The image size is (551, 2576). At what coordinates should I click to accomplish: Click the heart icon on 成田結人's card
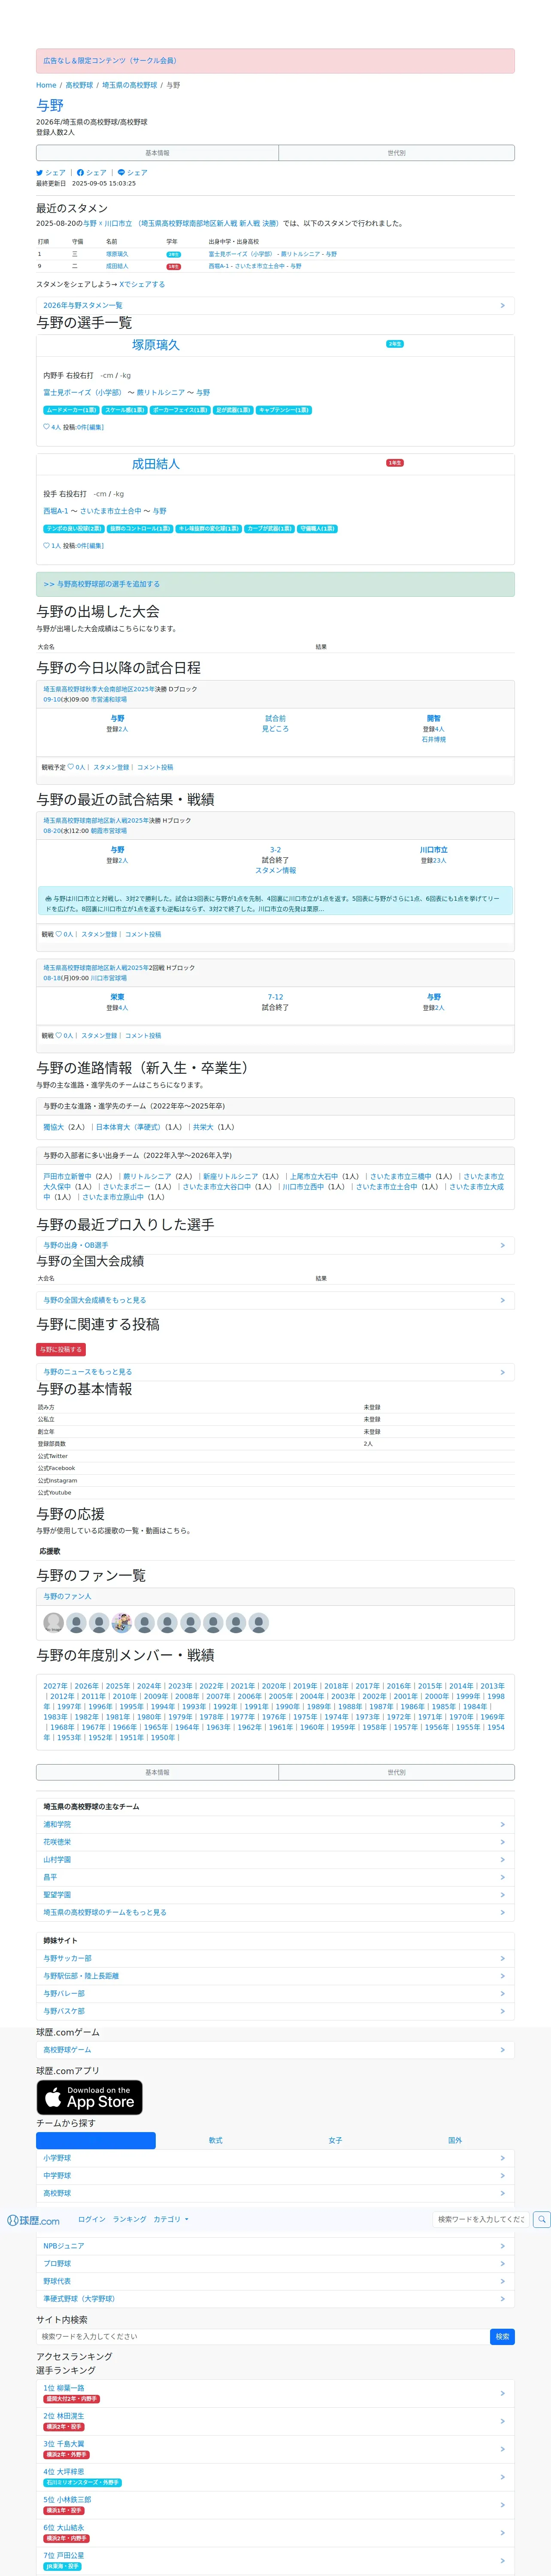(x=46, y=546)
